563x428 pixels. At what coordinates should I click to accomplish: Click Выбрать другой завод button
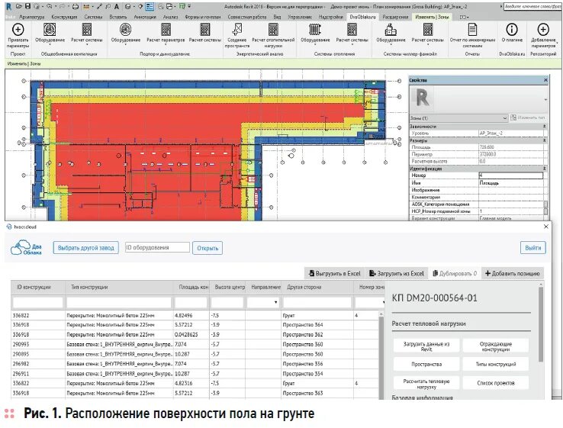pyautogui.click(x=85, y=248)
